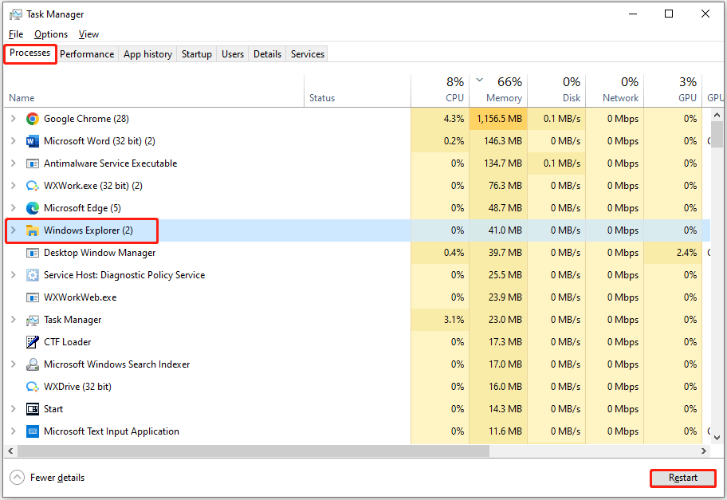
Task: Open the View menu
Action: (x=88, y=34)
